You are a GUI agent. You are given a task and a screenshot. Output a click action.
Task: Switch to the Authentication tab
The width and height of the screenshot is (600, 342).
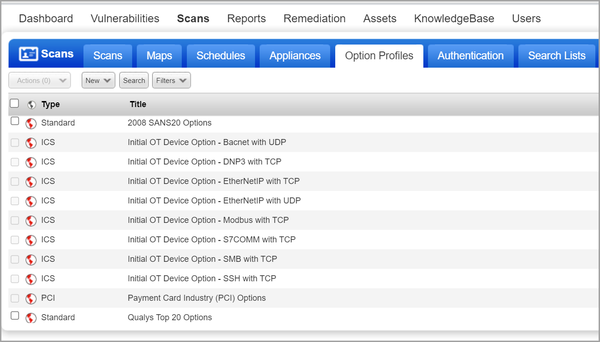click(471, 56)
